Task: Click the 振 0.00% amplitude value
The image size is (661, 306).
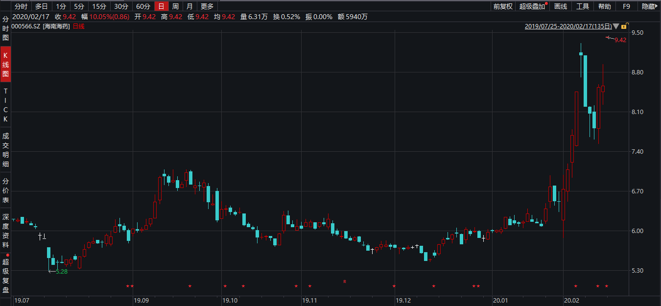Action: pyautogui.click(x=319, y=17)
